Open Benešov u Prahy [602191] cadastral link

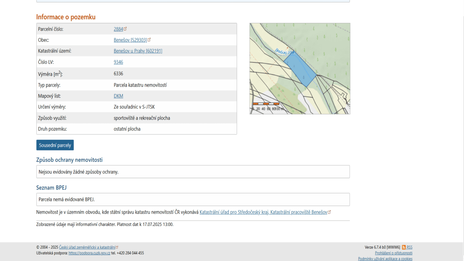(x=138, y=51)
